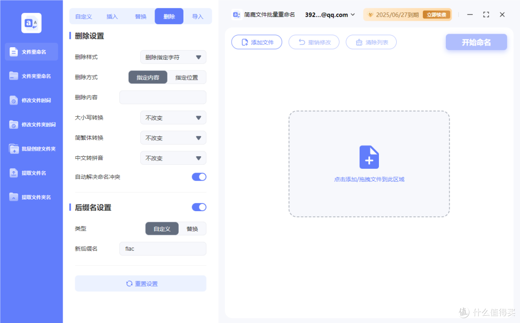Open the 大小写转换 dropdown
Screen dimensions: 520x323
pyautogui.click(x=173, y=118)
